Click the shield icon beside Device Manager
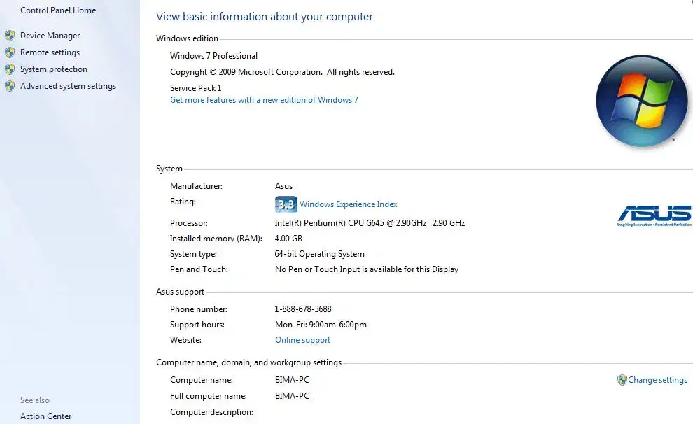This screenshot has width=693, height=424. [x=10, y=36]
